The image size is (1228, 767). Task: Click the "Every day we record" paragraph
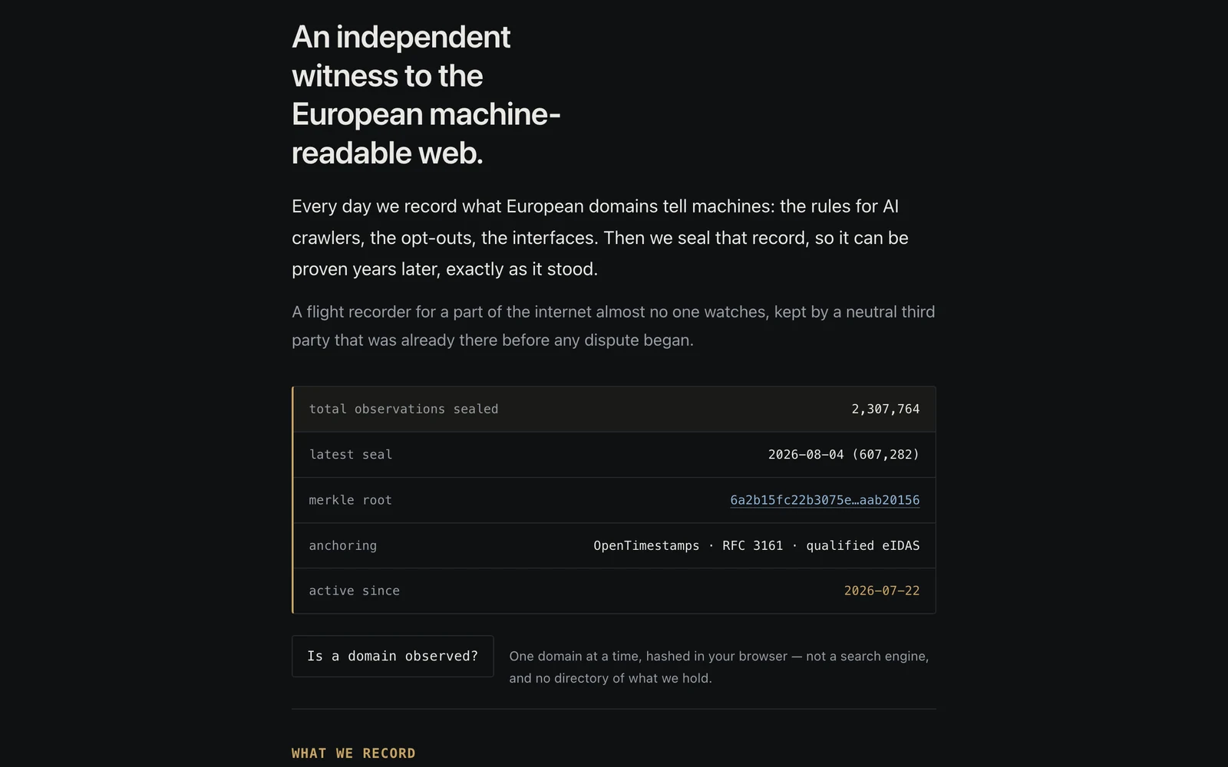(x=600, y=238)
